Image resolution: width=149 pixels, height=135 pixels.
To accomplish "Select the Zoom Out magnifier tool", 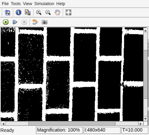I will [x=48, y=12].
